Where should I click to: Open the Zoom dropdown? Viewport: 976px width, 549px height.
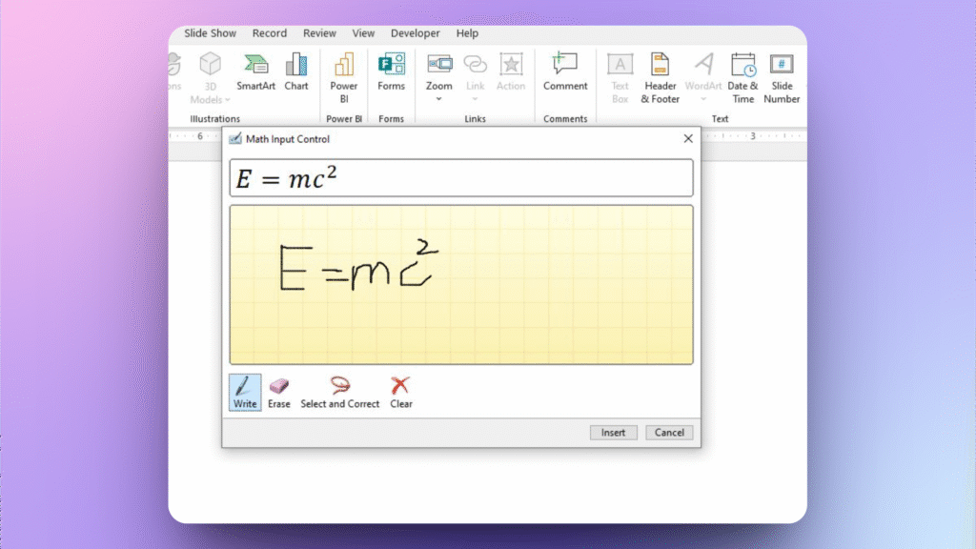pyautogui.click(x=438, y=99)
